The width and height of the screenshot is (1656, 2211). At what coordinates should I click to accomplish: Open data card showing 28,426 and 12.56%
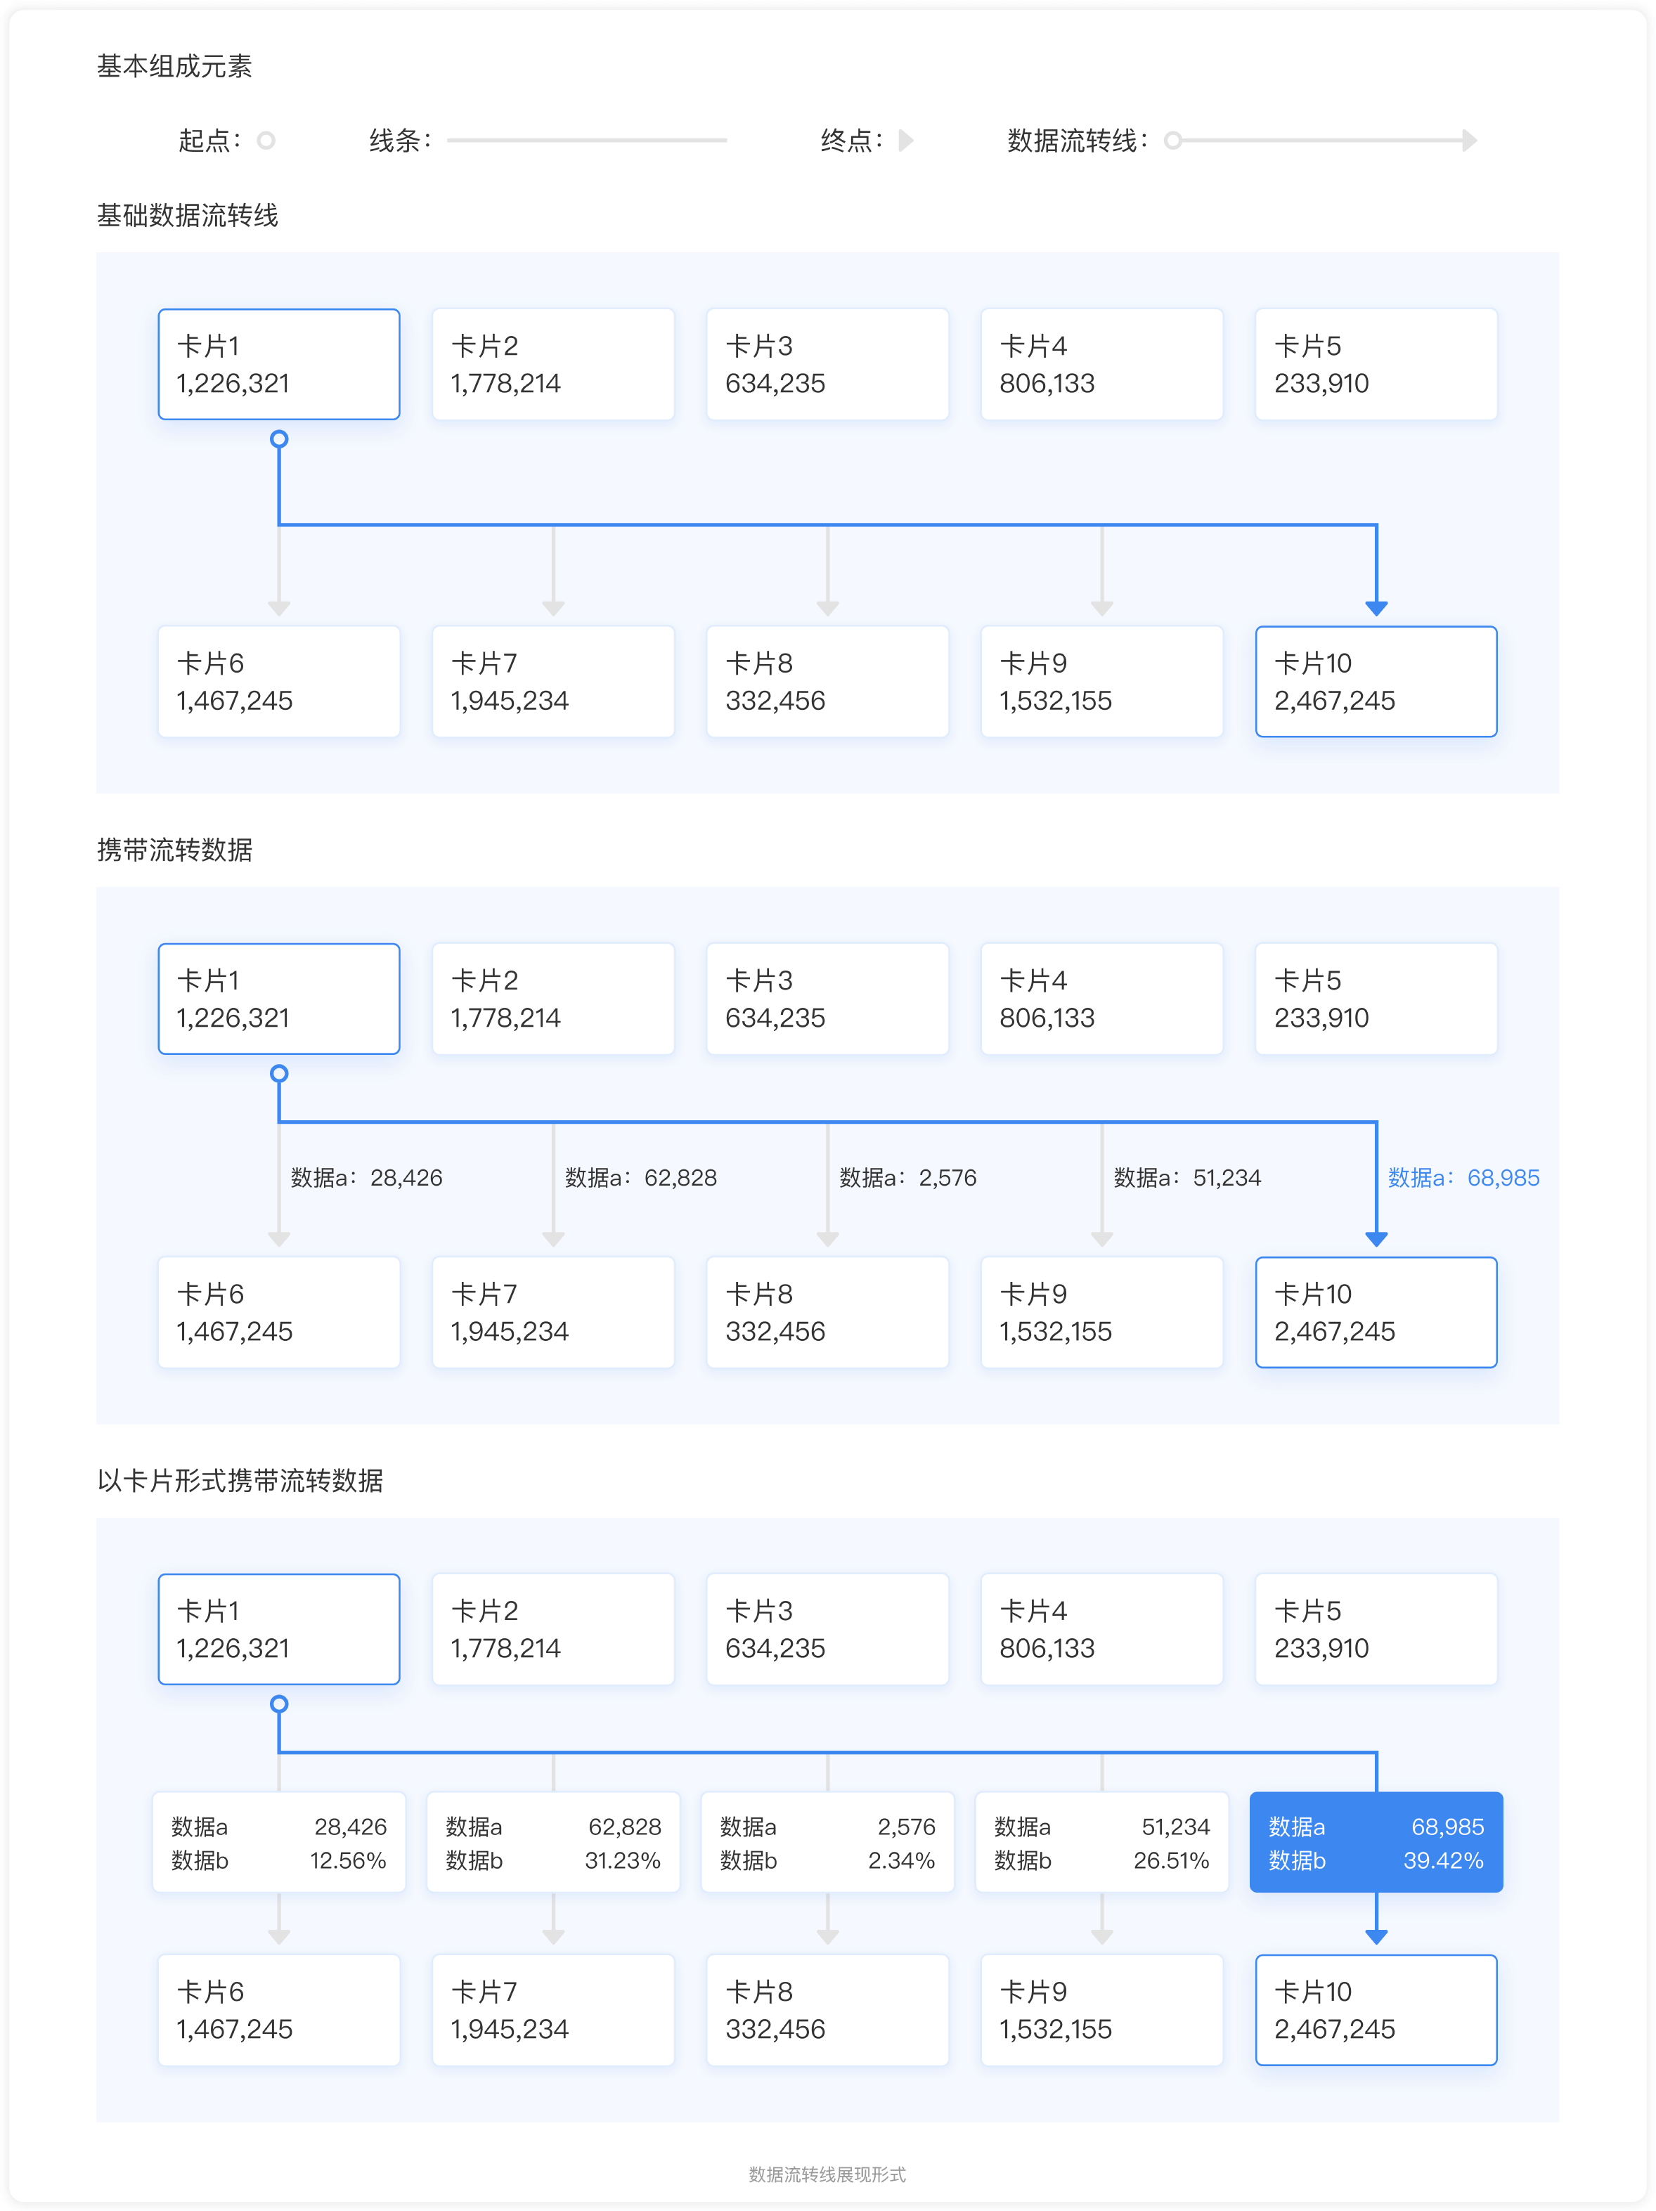tap(279, 1842)
